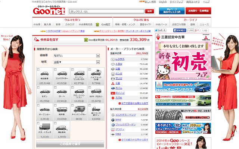Click the Audi rings logo
Screen dimensions: 239x149
[x=113, y=130]
